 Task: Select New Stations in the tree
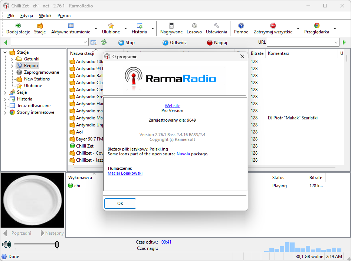click(37, 79)
